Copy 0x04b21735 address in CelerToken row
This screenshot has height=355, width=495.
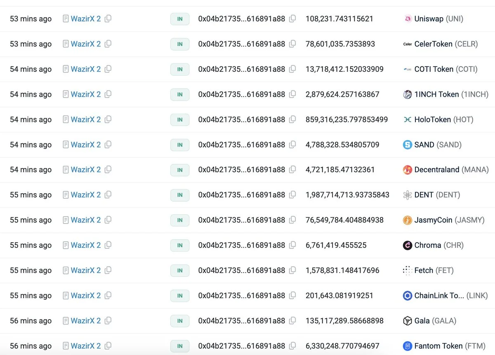point(292,44)
